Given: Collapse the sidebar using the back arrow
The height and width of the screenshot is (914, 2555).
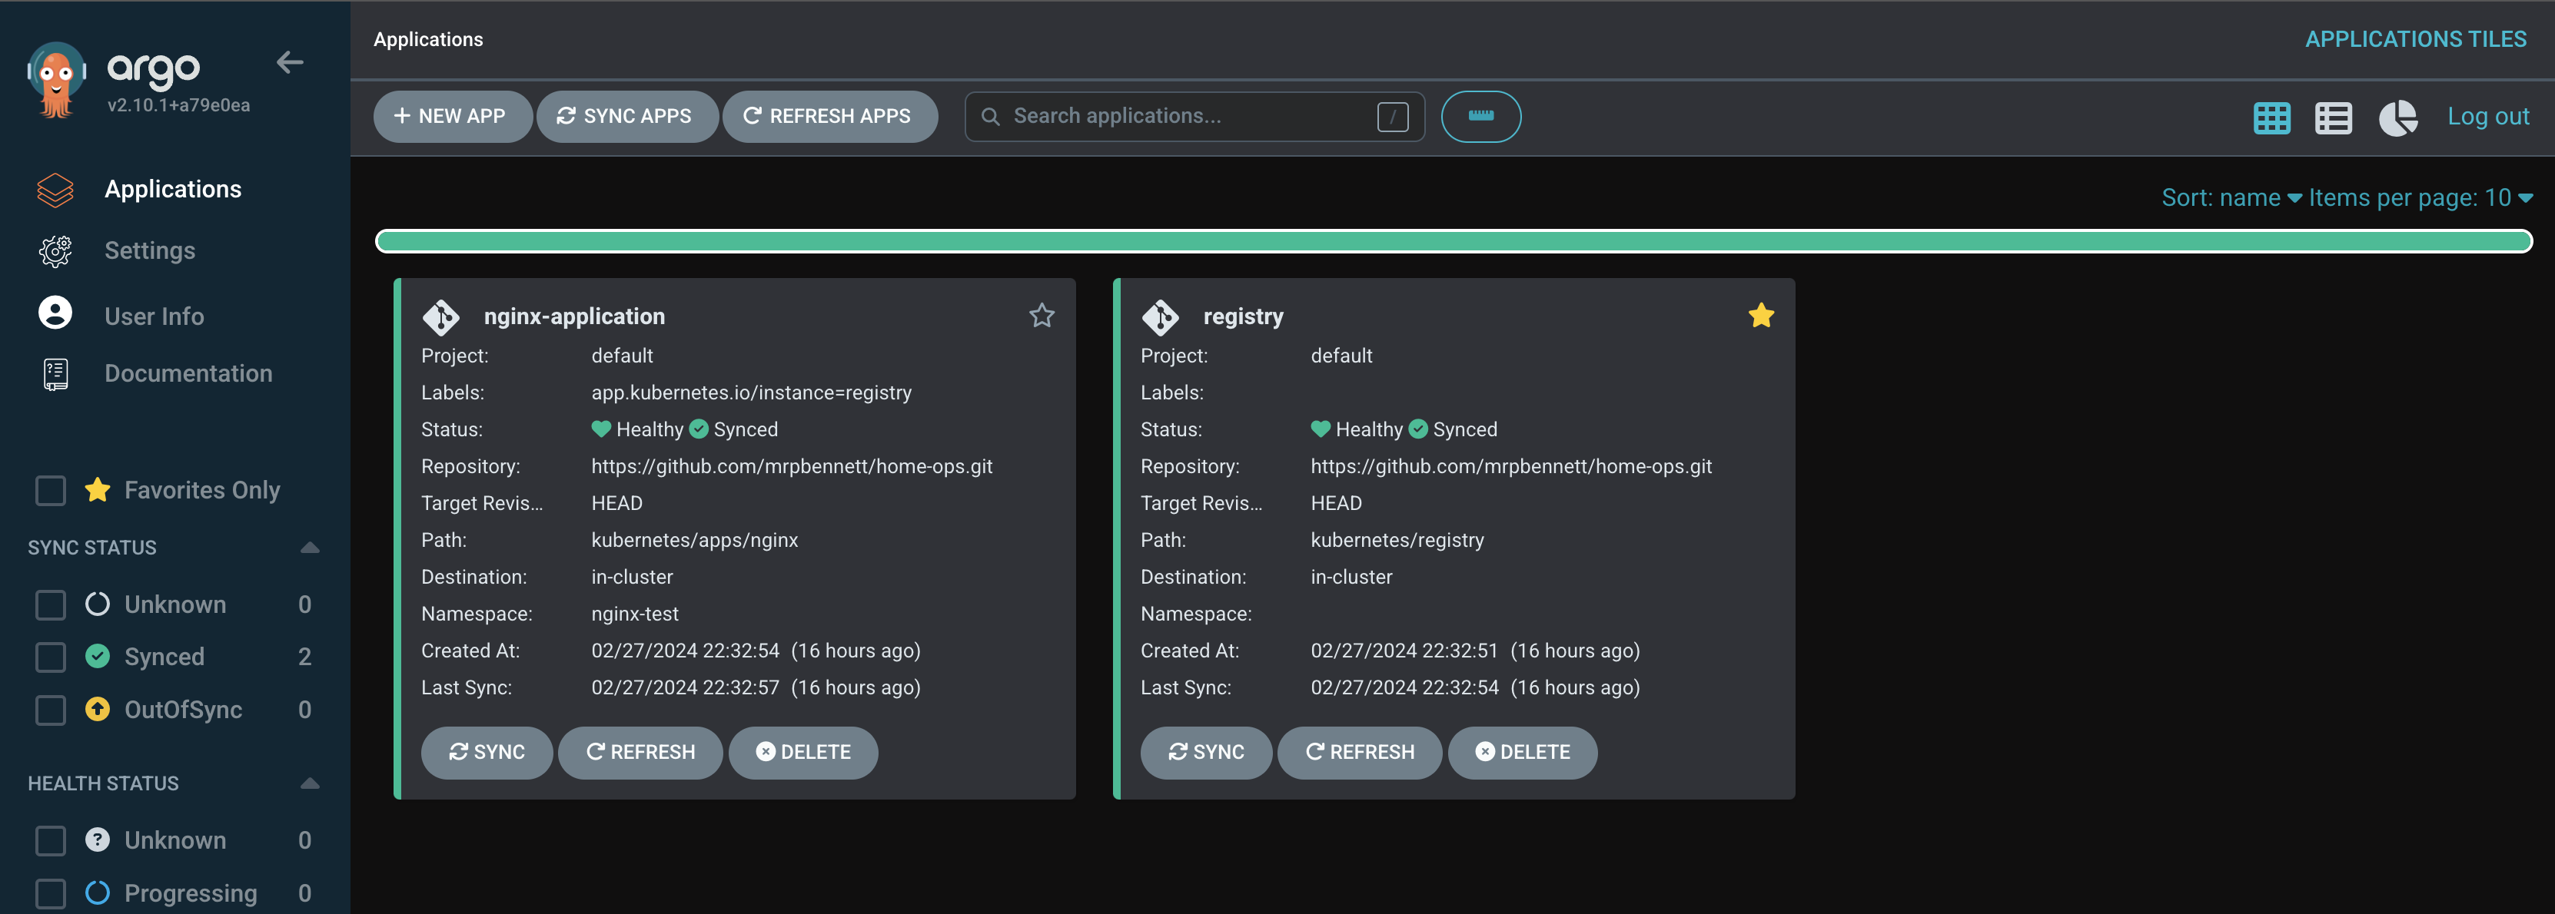Looking at the screenshot, I should point(291,62).
